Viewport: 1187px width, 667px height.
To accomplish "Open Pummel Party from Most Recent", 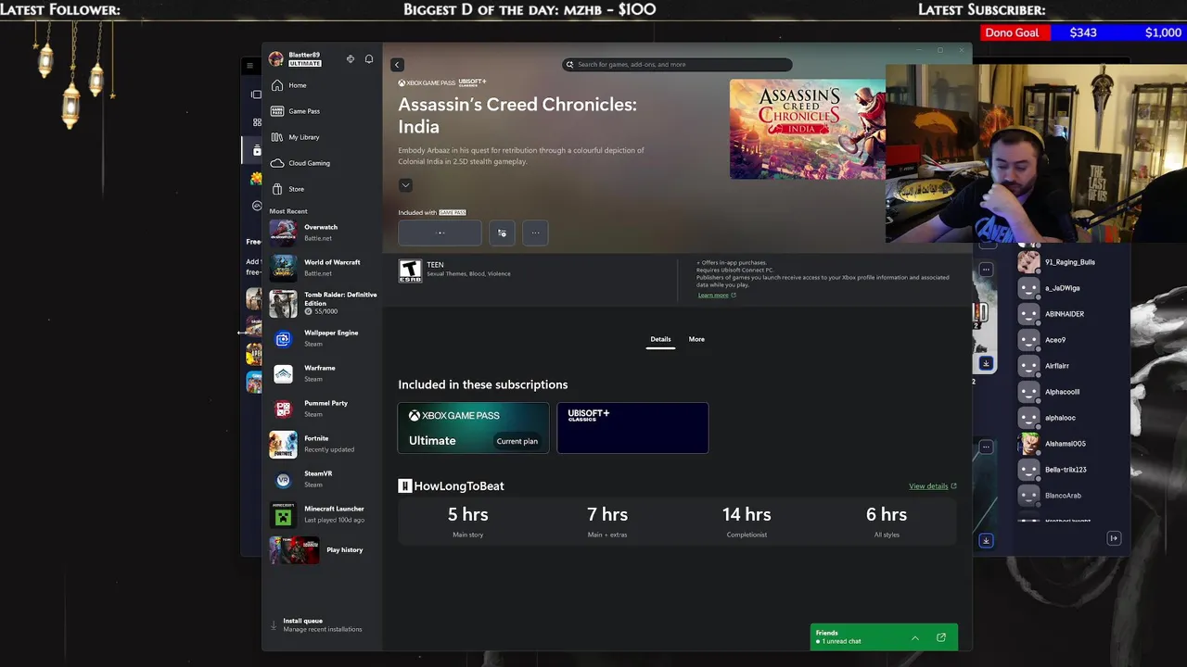I will 323,409.
